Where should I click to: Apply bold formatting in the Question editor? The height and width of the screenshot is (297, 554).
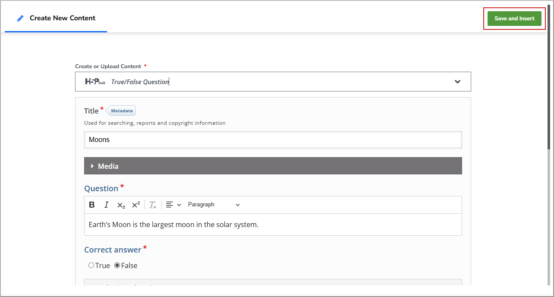coord(91,204)
